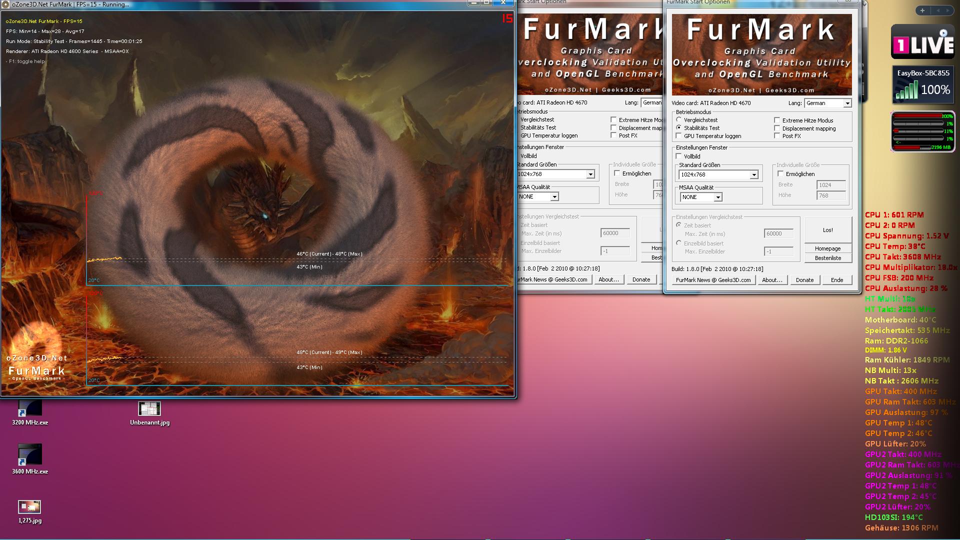The image size is (960, 540).
Task: Click the add gadget plus button
Action: coord(922,10)
